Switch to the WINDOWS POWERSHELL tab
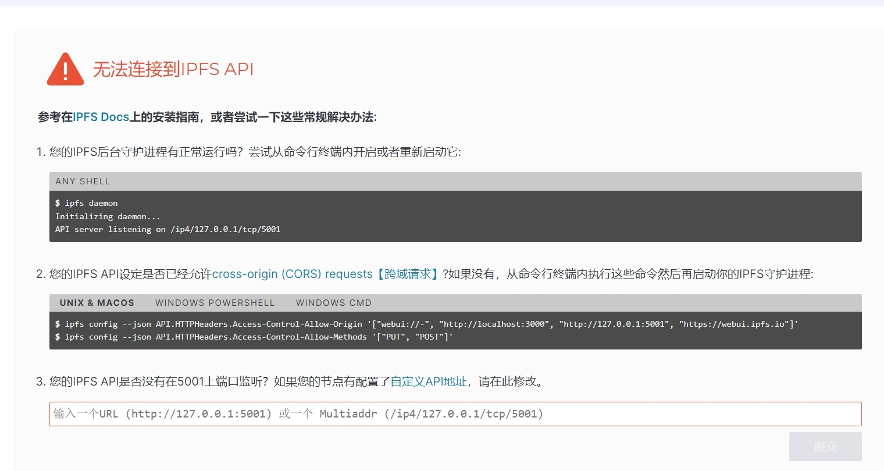 point(215,303)
